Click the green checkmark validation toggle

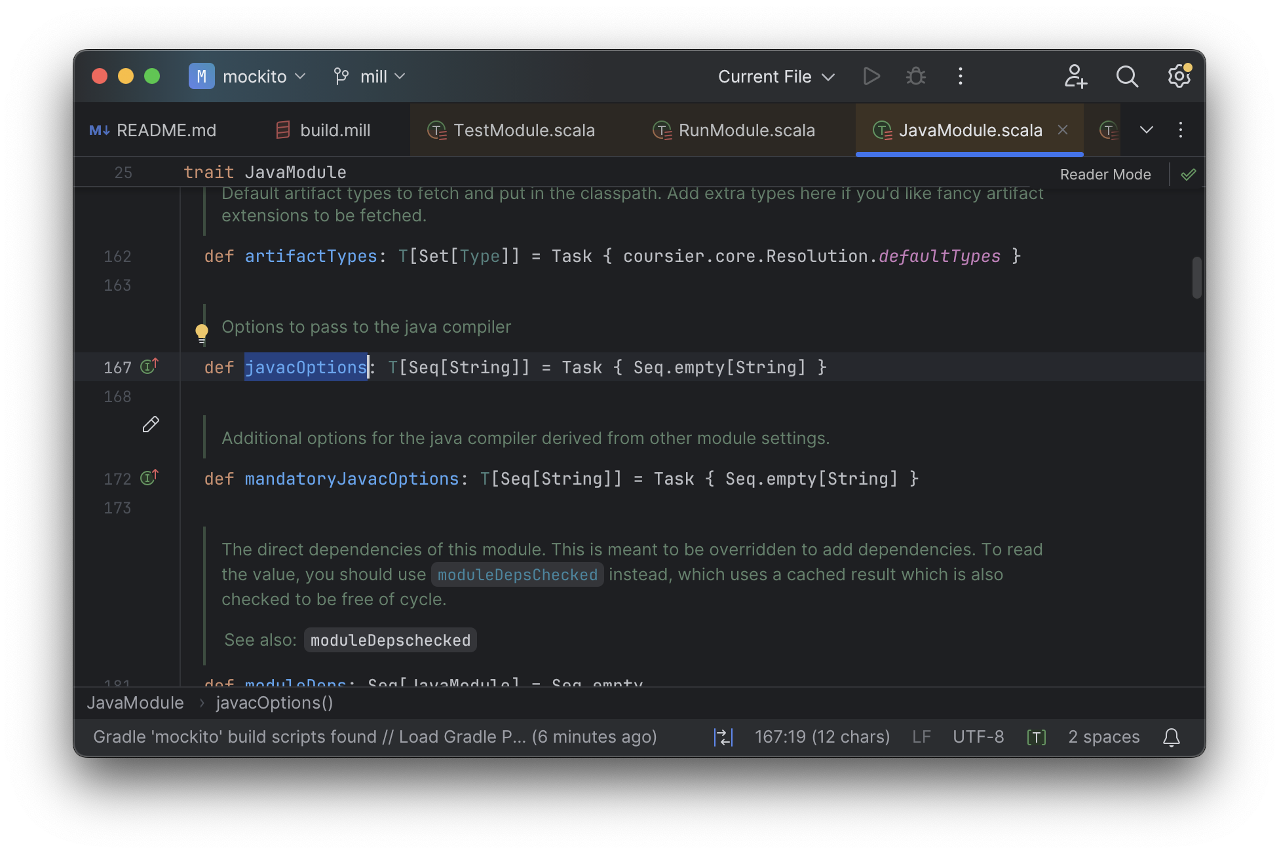(x=1189, y=174)
